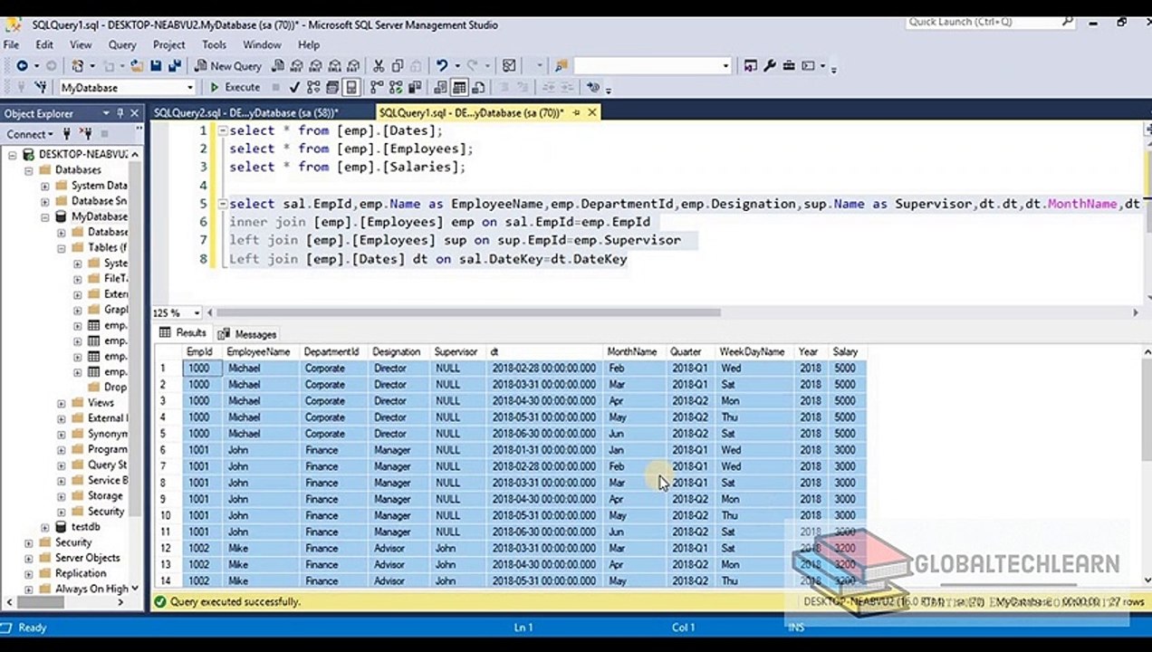Open the Connect dropdown in Object Explorer
The image size is (1152, 652).
click(x=29, y=135)
